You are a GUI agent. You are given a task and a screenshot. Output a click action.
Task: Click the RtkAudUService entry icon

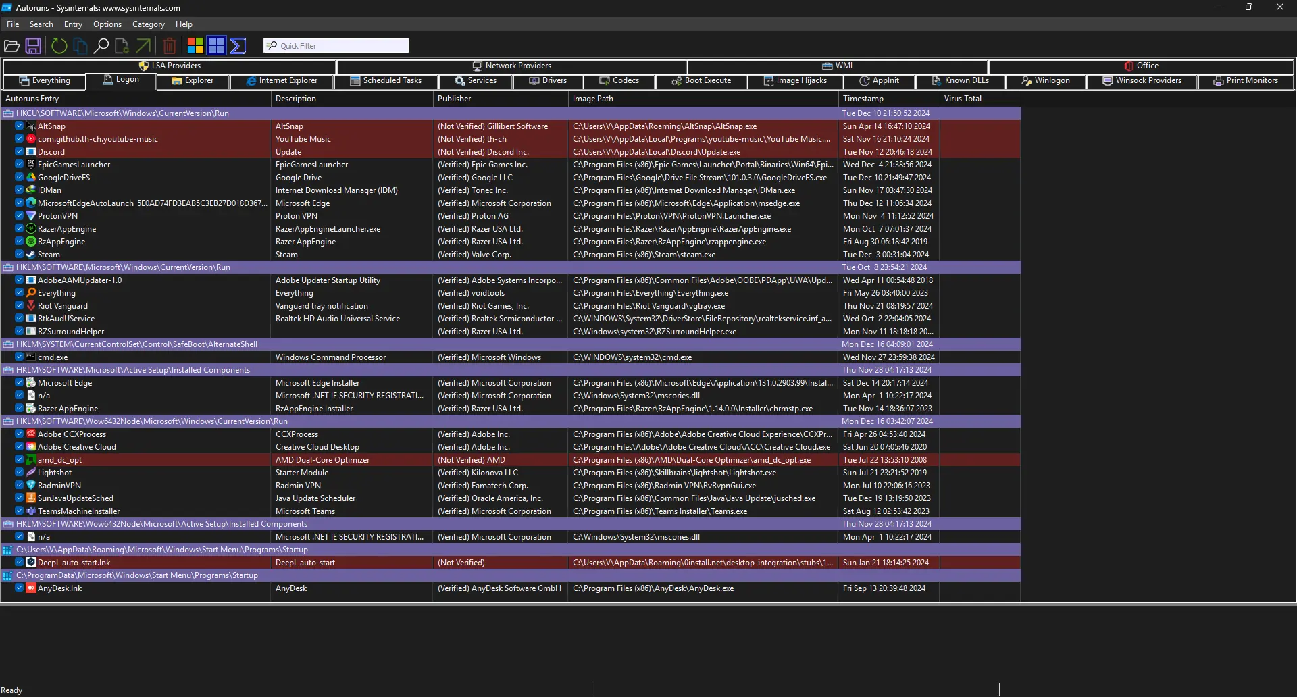pyautogui.click(x=31, y=319)
